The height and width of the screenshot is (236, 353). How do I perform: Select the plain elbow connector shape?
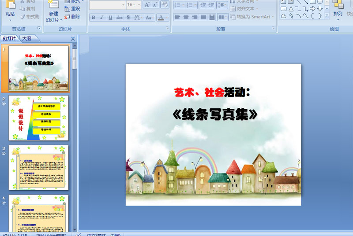pyautogui.click(x=298, y=9)
